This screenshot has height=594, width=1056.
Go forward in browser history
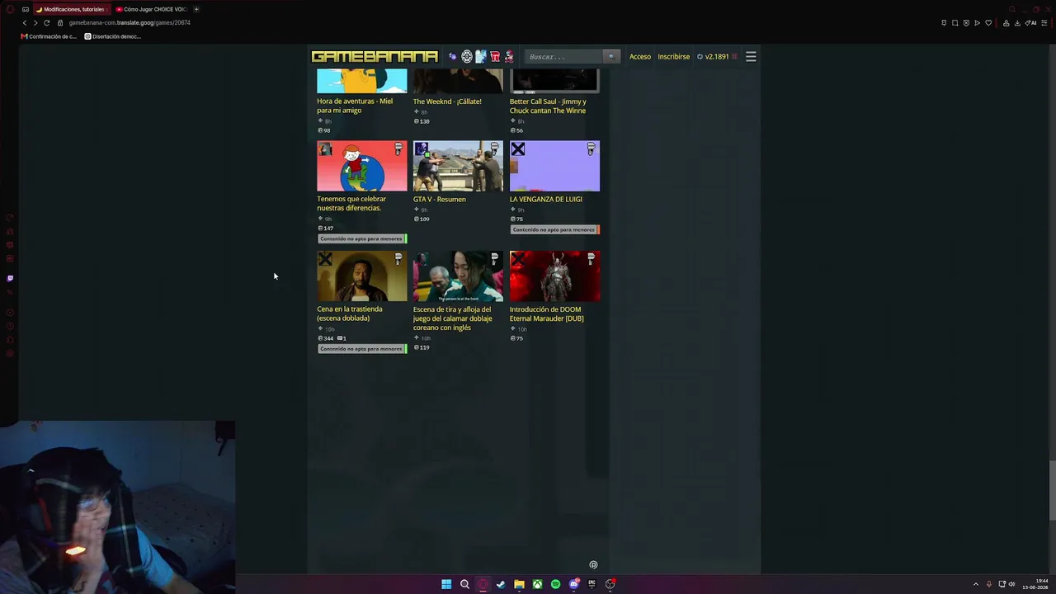(x=35, y=22)
